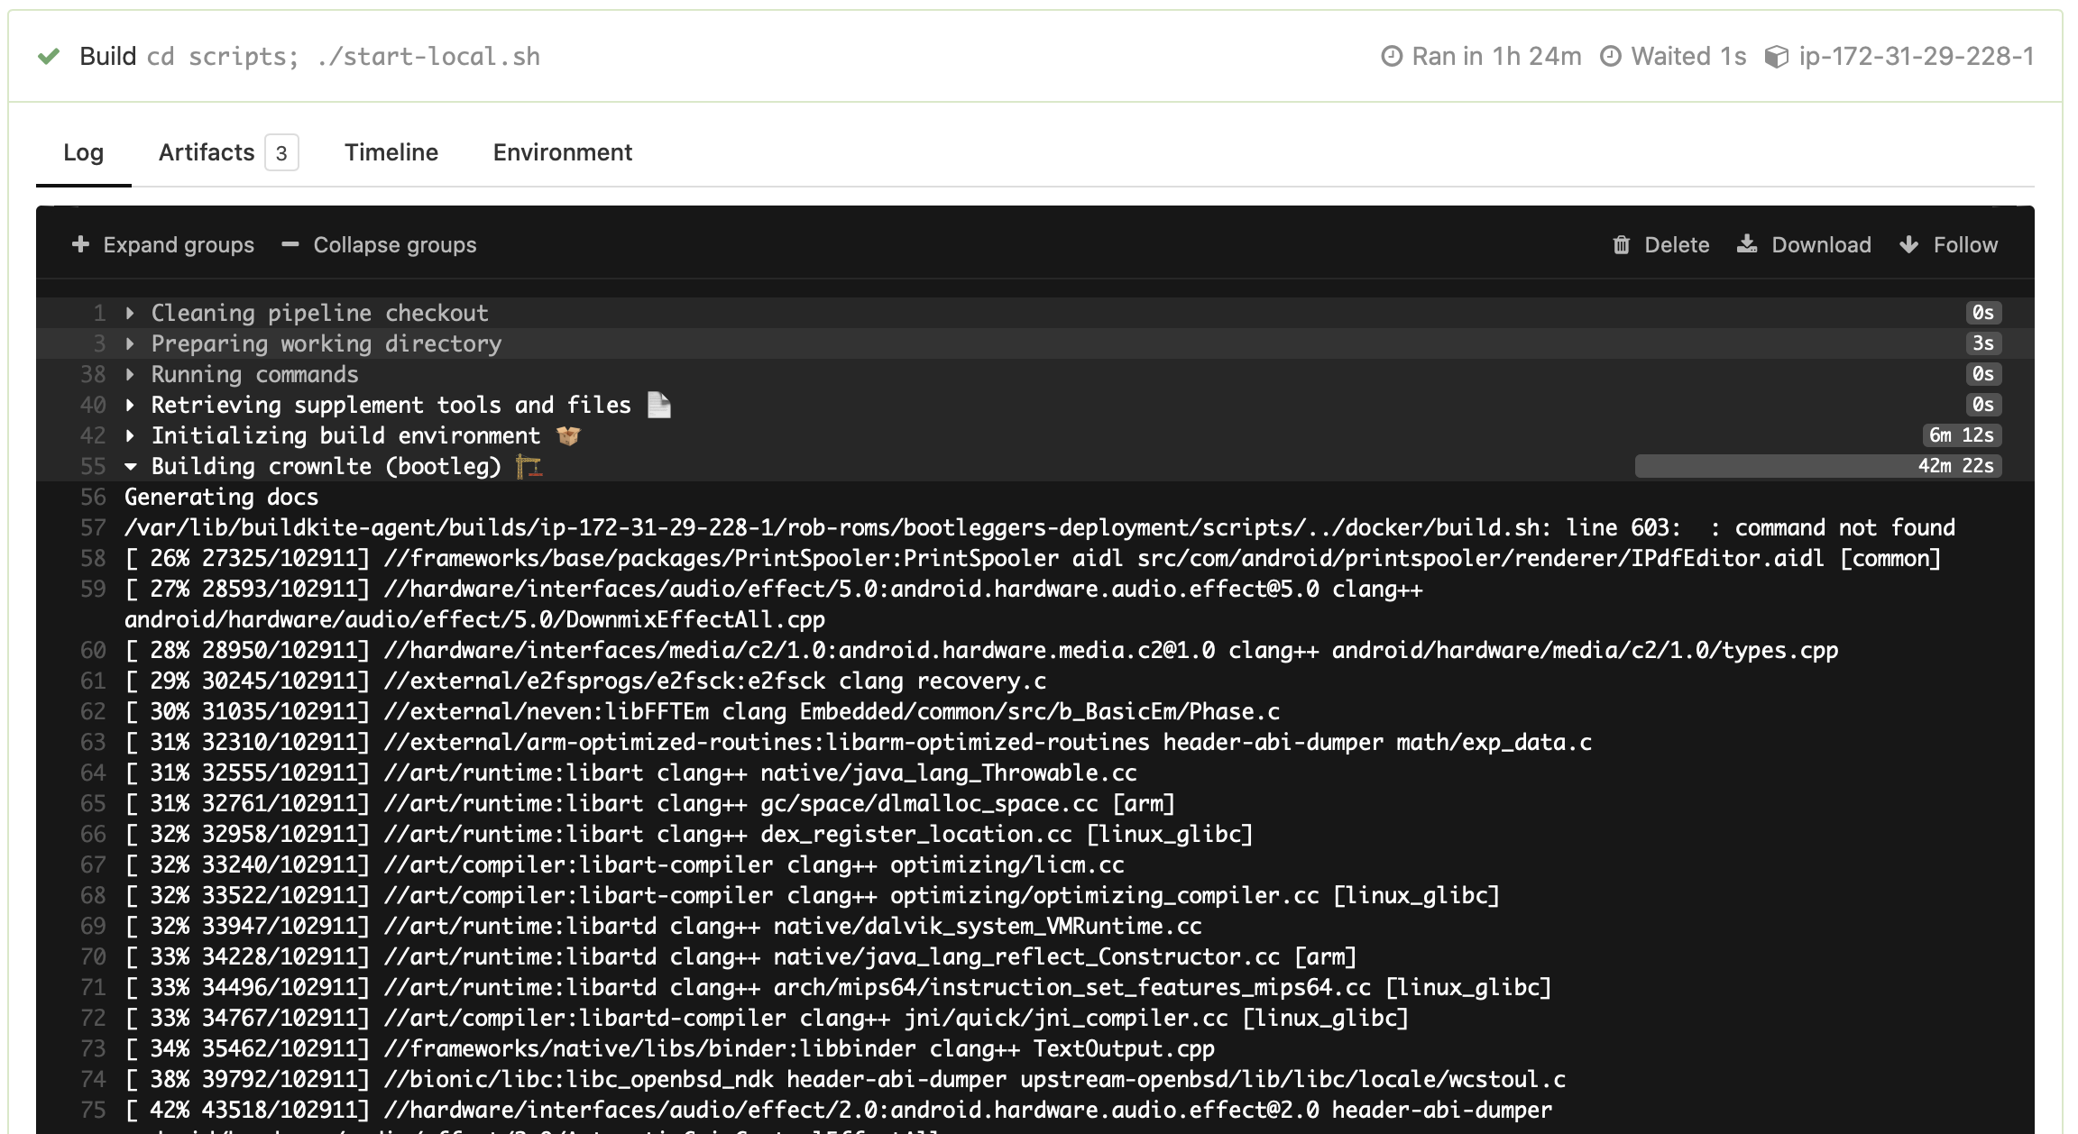Viewport: 2078px width, 1134px height.
Task: Click the Artifacts count badge 3
Action: coord(281,153)
